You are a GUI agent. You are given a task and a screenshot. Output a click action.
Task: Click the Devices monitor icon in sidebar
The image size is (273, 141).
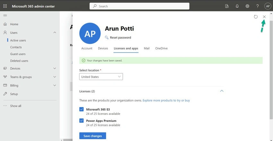(x=5, y=68)
